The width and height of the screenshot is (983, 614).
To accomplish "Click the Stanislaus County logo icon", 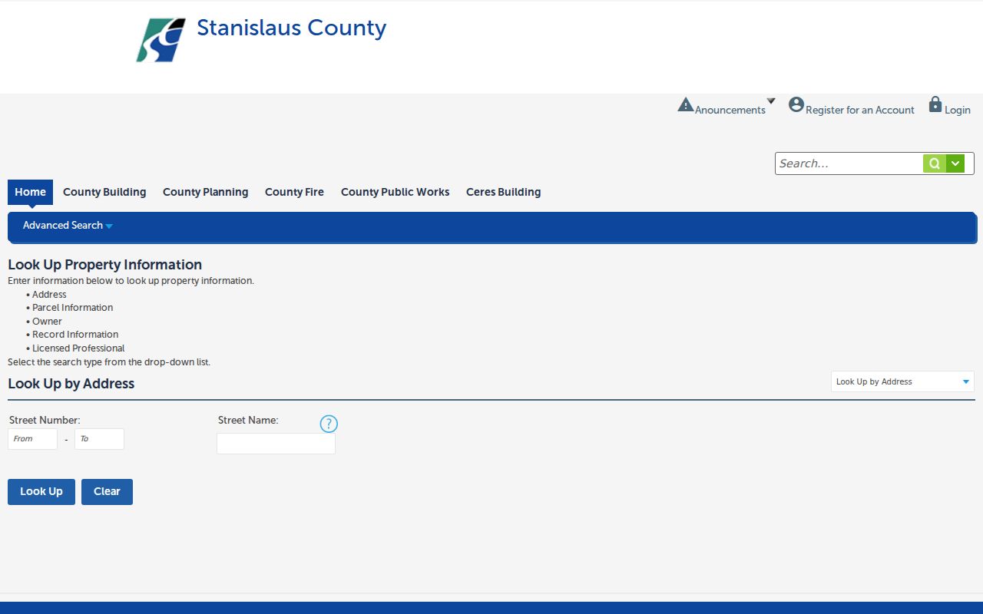I will [x=161, y=40].
